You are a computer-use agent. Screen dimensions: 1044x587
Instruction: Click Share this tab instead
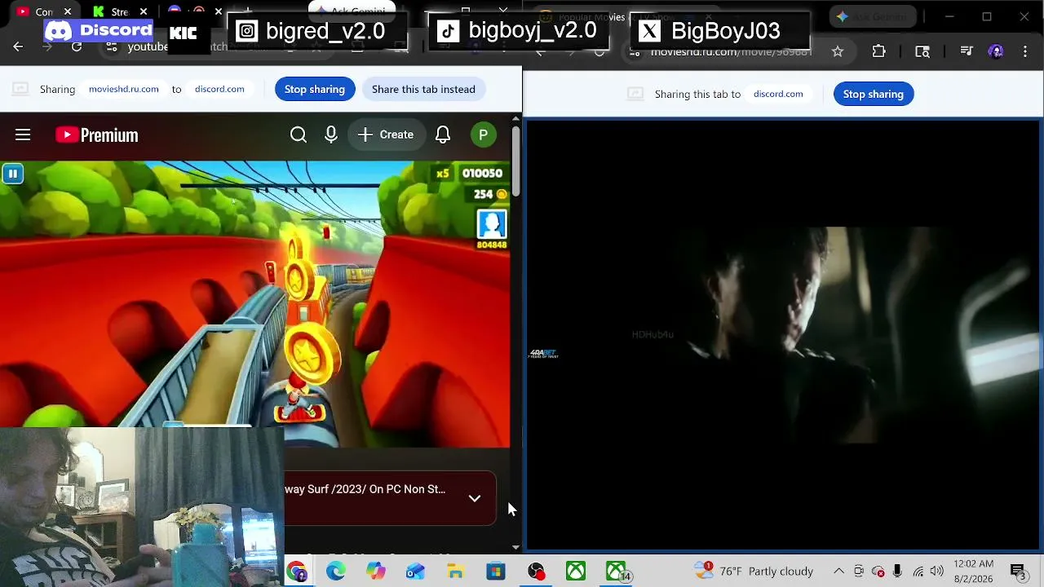(423, 89)
